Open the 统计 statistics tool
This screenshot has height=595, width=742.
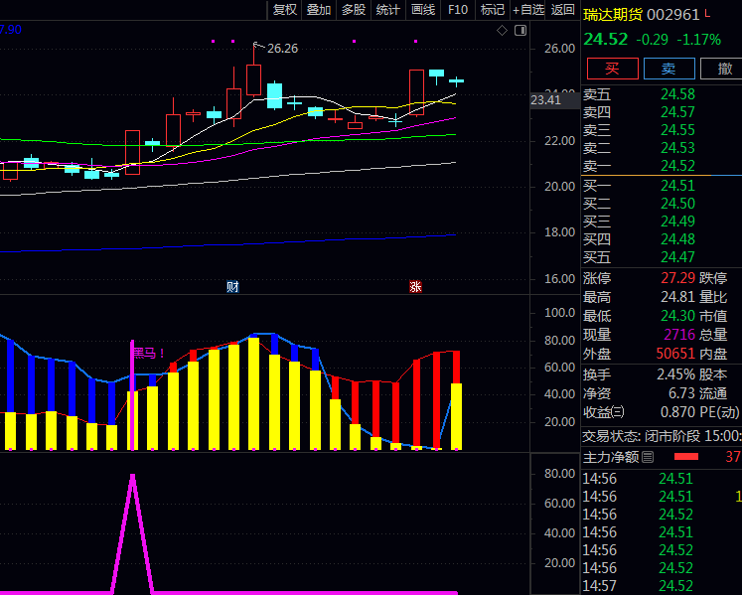[x=388, y=10]
